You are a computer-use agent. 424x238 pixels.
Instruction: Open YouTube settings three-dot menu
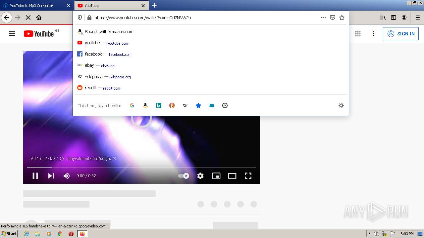pyautogui.click(x=374, y=34)
